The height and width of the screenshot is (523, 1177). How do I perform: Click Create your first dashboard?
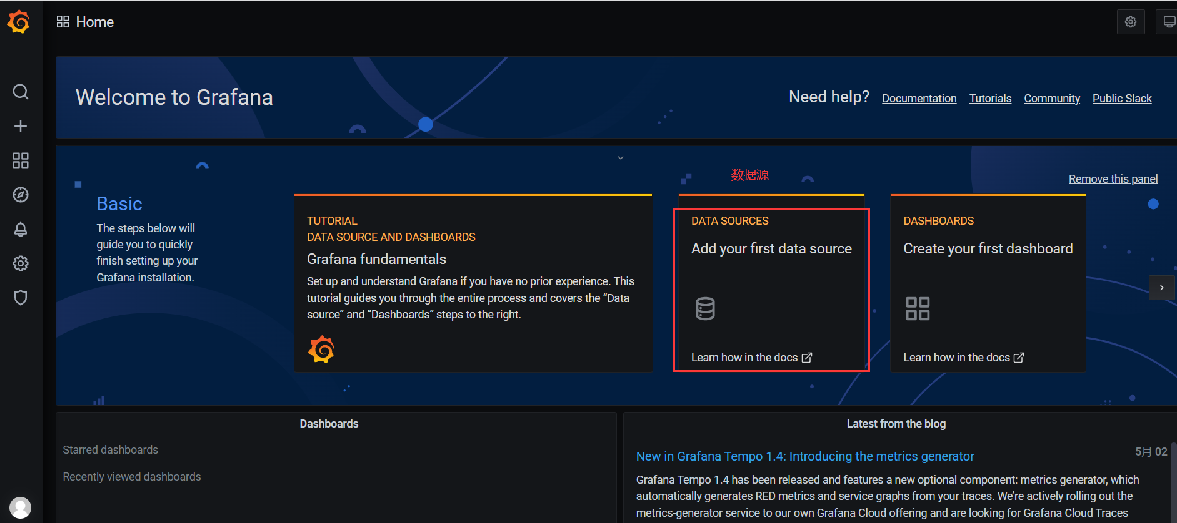pos(988,248)
